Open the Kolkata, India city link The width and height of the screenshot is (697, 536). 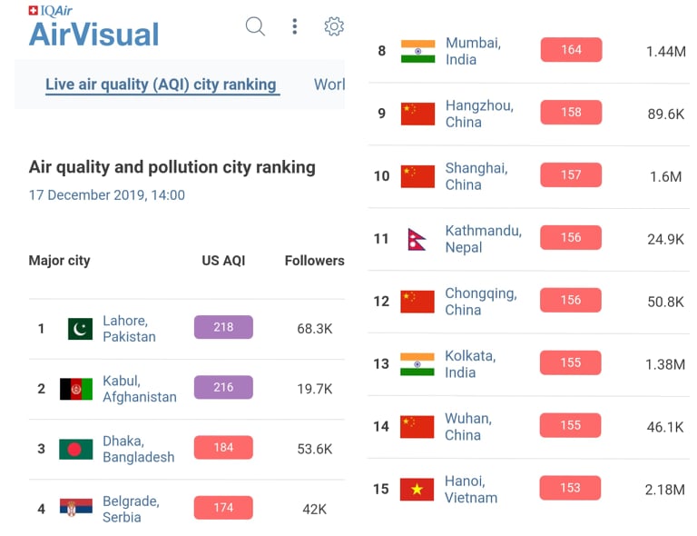pos(470,364)
